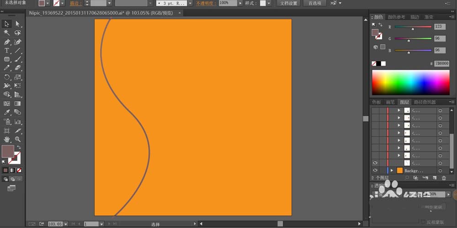The image size is (457, 228).
Task: Select the Slice tool
Action: pos(18,130)
